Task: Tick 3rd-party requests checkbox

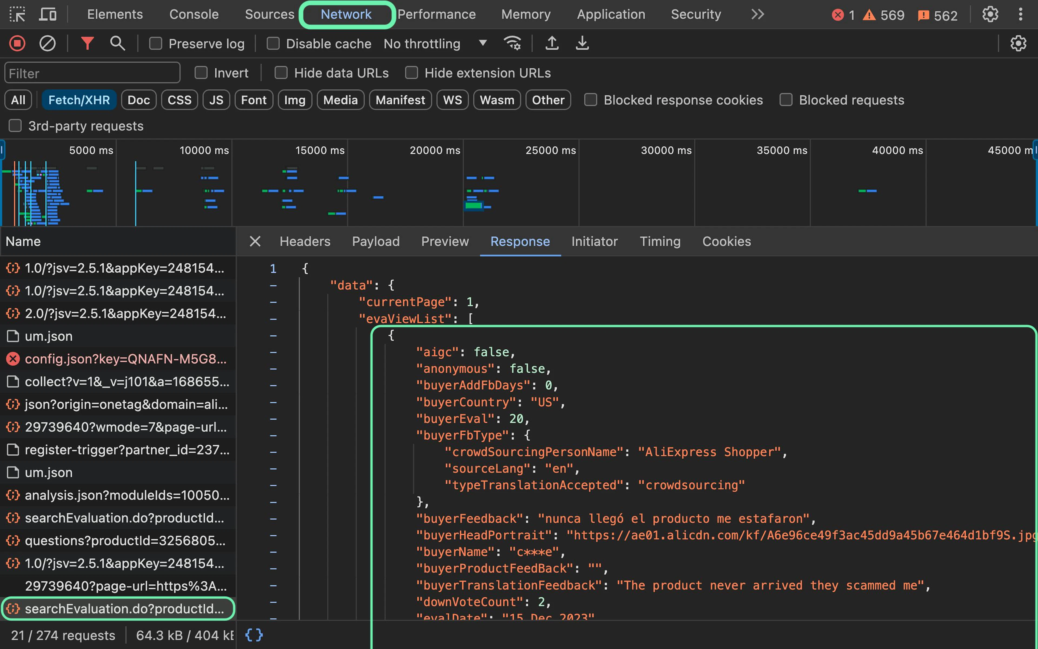Action: point(15,126)
